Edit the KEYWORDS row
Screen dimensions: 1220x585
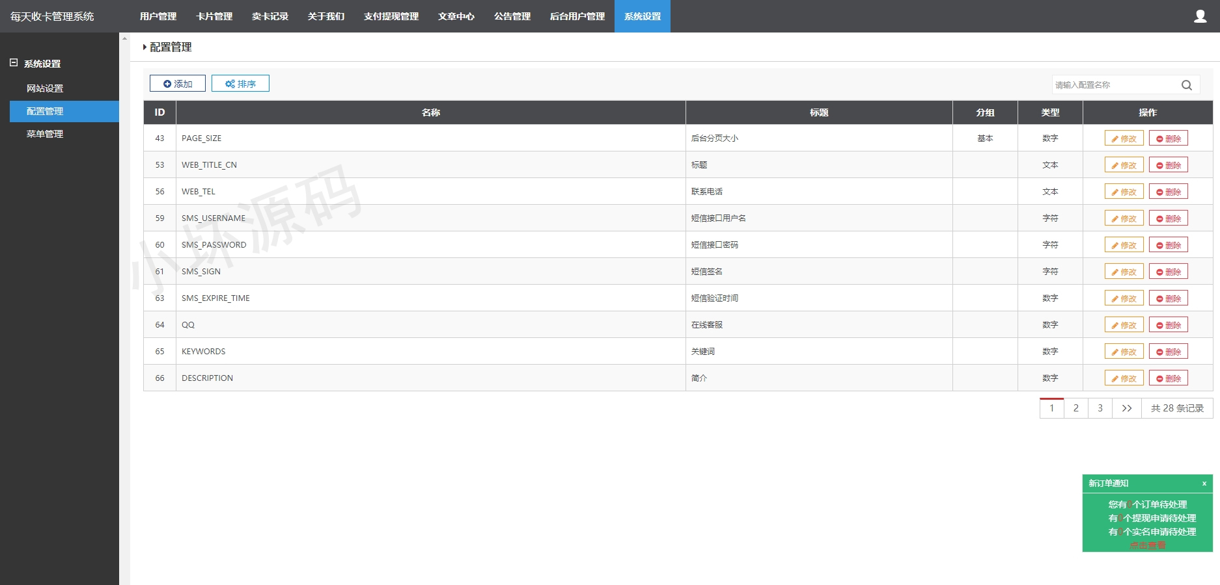click(1124, 352)
